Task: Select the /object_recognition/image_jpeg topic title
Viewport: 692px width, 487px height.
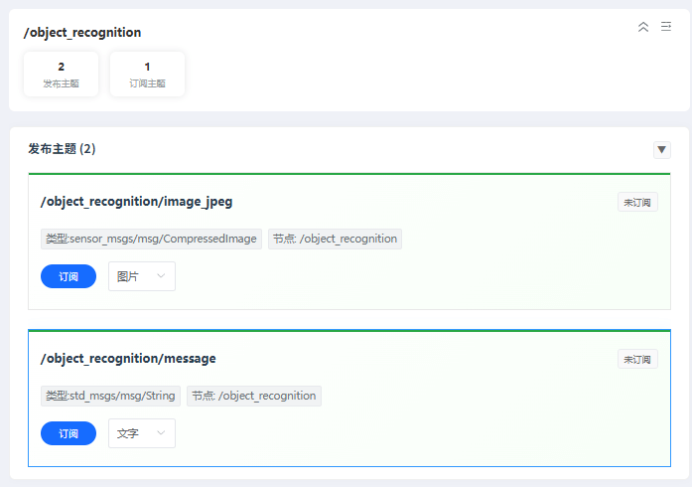Action: pos(136,202)
